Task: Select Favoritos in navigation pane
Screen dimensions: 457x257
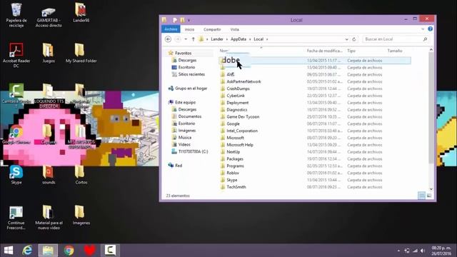Action: click(x=183, y=53)
